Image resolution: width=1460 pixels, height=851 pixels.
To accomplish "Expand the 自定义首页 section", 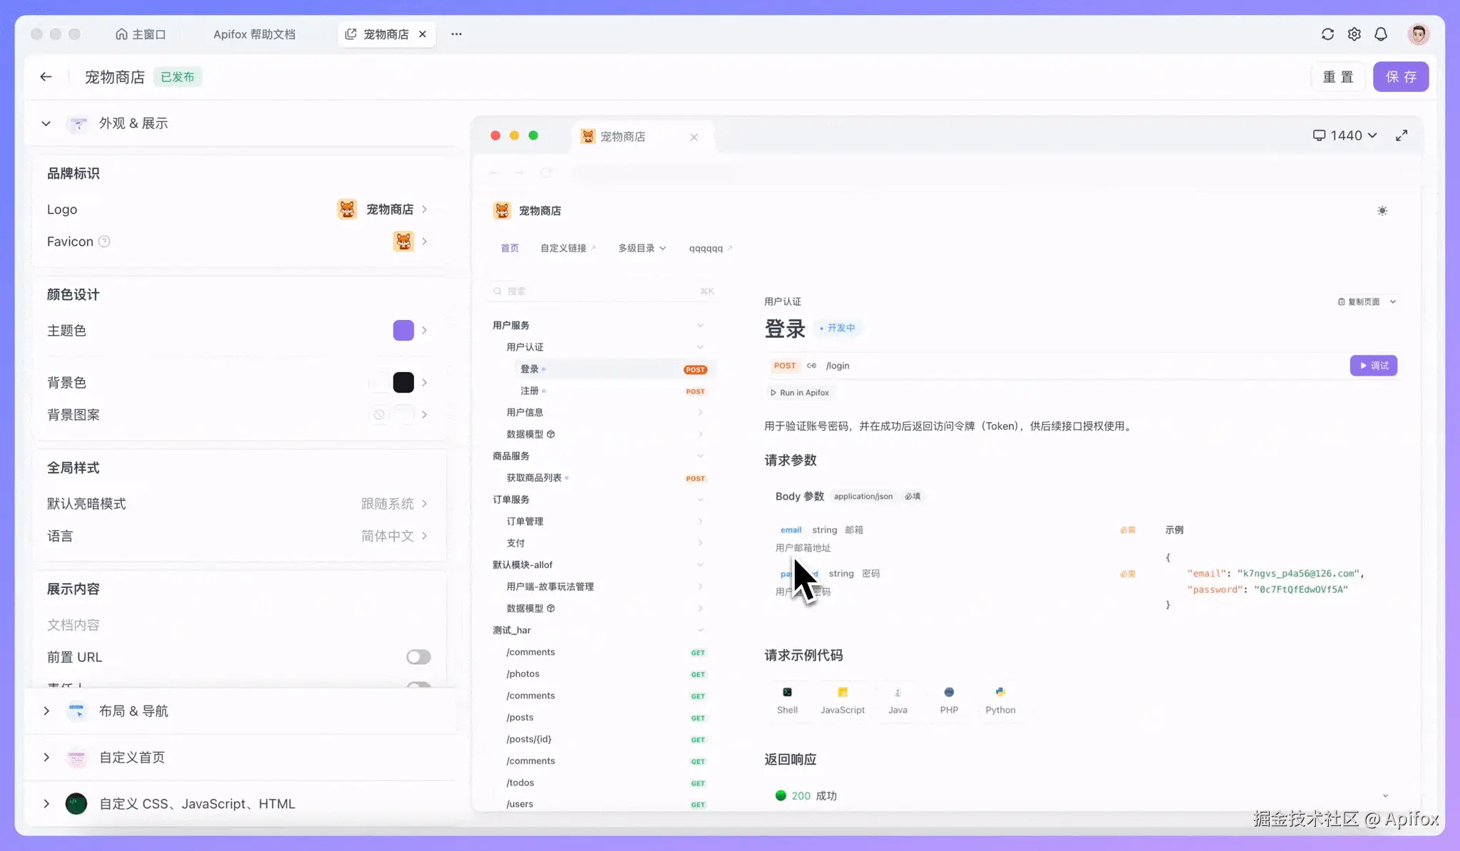I will tap(132, 758).
